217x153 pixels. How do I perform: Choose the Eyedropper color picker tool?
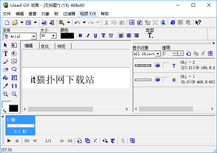click(x=5, y=86)
